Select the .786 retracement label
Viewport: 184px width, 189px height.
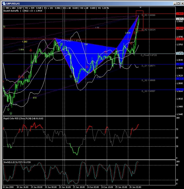pos(86,44)
